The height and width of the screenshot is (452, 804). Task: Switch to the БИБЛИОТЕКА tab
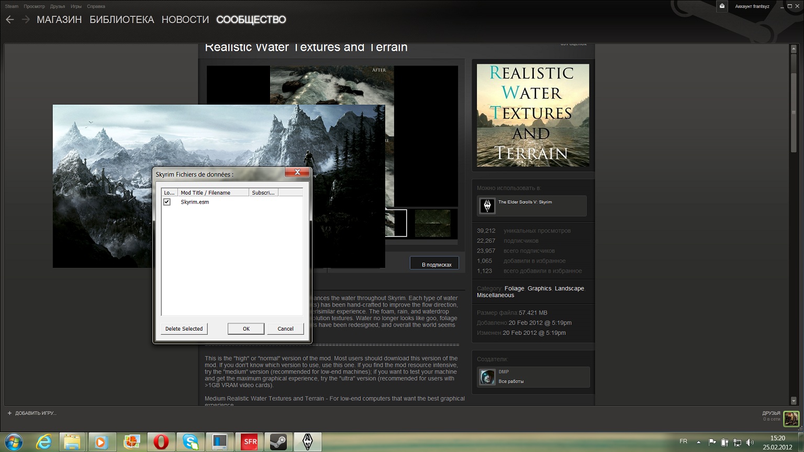pos(122,20)
